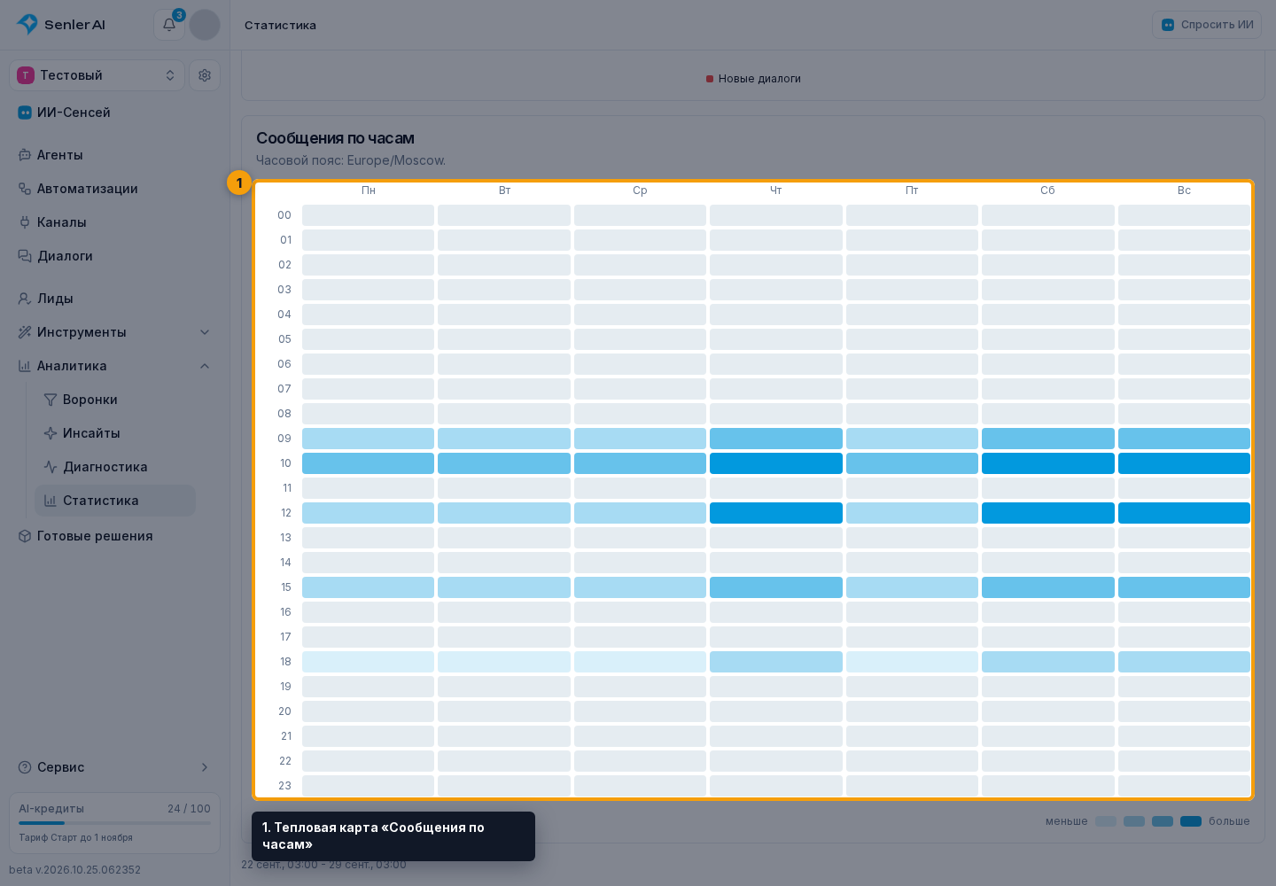The image size is (1276, 886).
Task: Click Часовой пояс: Europe/Moscow text
Action: click(x=351, y=160)
